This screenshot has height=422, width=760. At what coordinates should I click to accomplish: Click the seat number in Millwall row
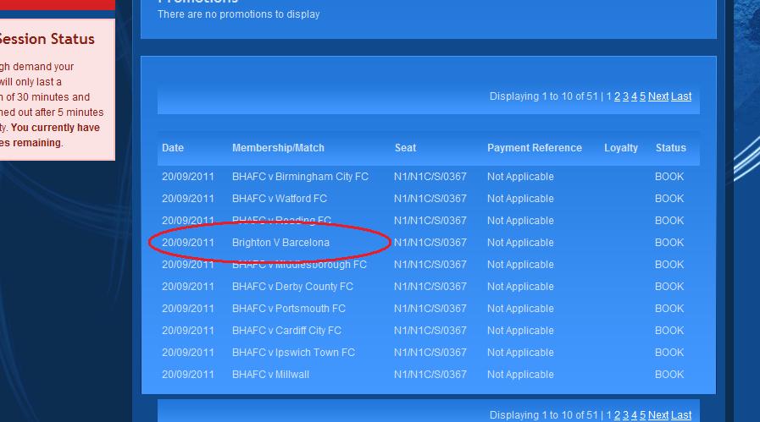pyautogui.click(x=430, y=375)
